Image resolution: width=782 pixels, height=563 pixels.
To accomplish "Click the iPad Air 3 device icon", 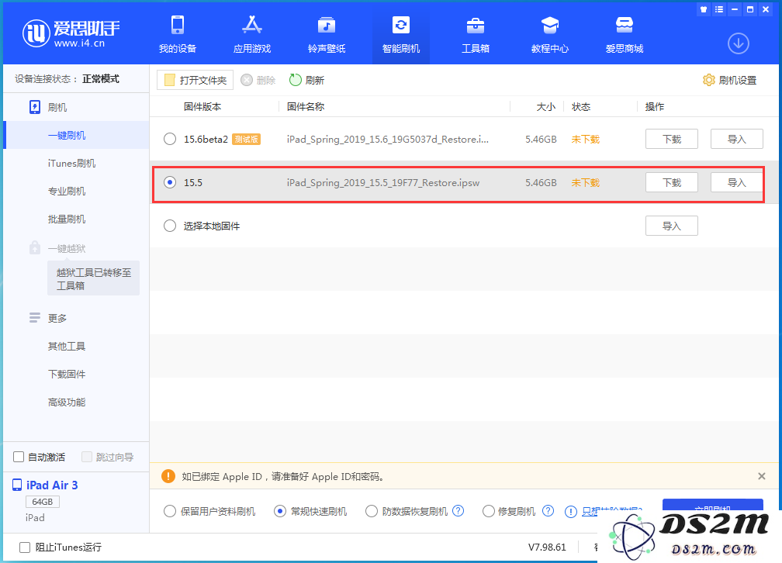I will pos(17,485).
